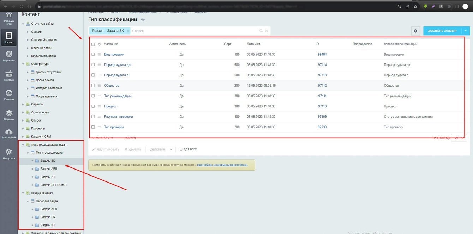Open list settings gear button

click(415, 31)
